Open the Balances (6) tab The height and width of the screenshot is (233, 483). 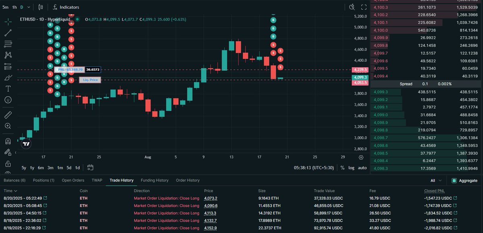tap(15, 180)
